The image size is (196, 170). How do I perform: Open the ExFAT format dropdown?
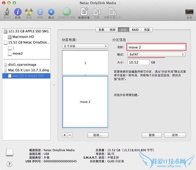point(156,54)
